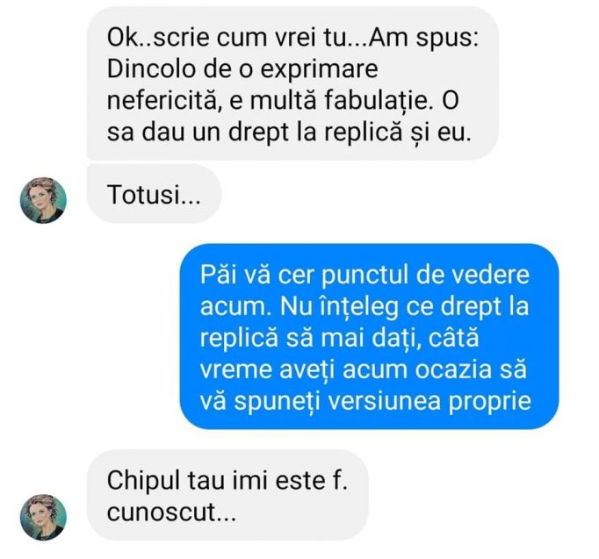Tap the blue 'Păi vă cer punctul' bubble

pyautogui.click(x=370, y=337)
